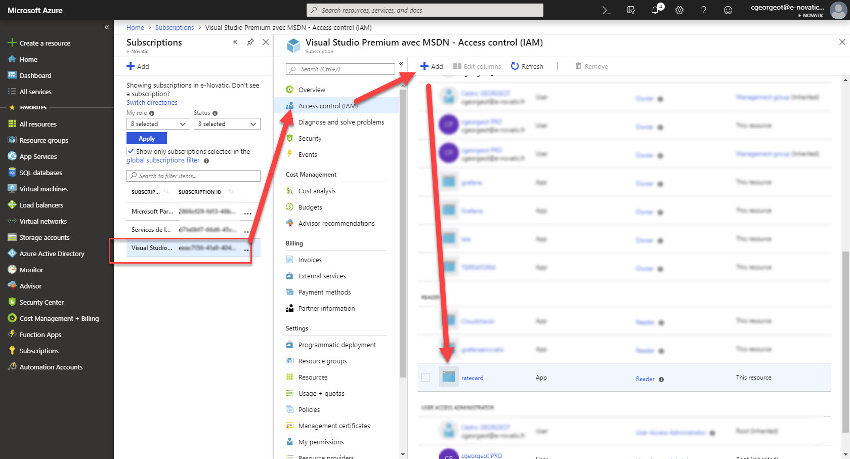Open the directory and subscription filter icon
Image resolution: width=850 pixels, height=459 pixels.
(631, 10)
